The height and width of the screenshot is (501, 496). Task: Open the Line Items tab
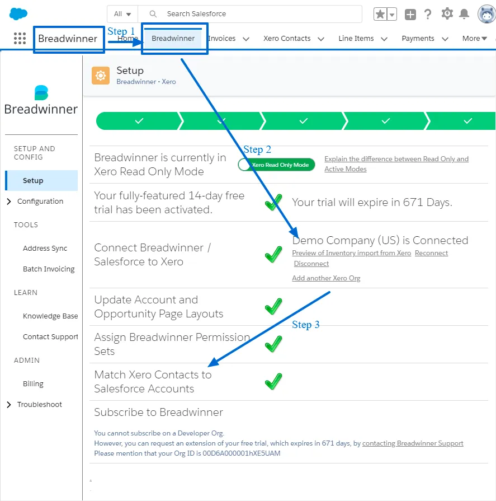coord(356,38)
